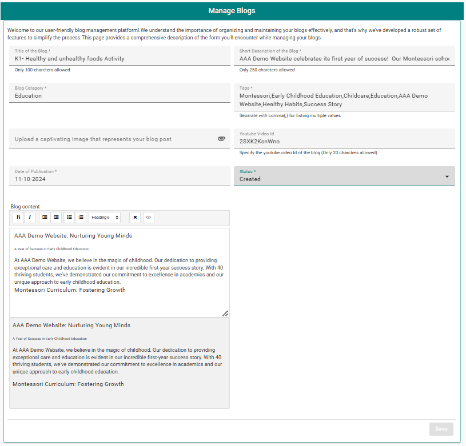Image resolution: width=466 pixels, height=446 pixels.
Task: Click 'Montessori Curriculum: Fostering Growth' in preview
Action: click(68, 384)
